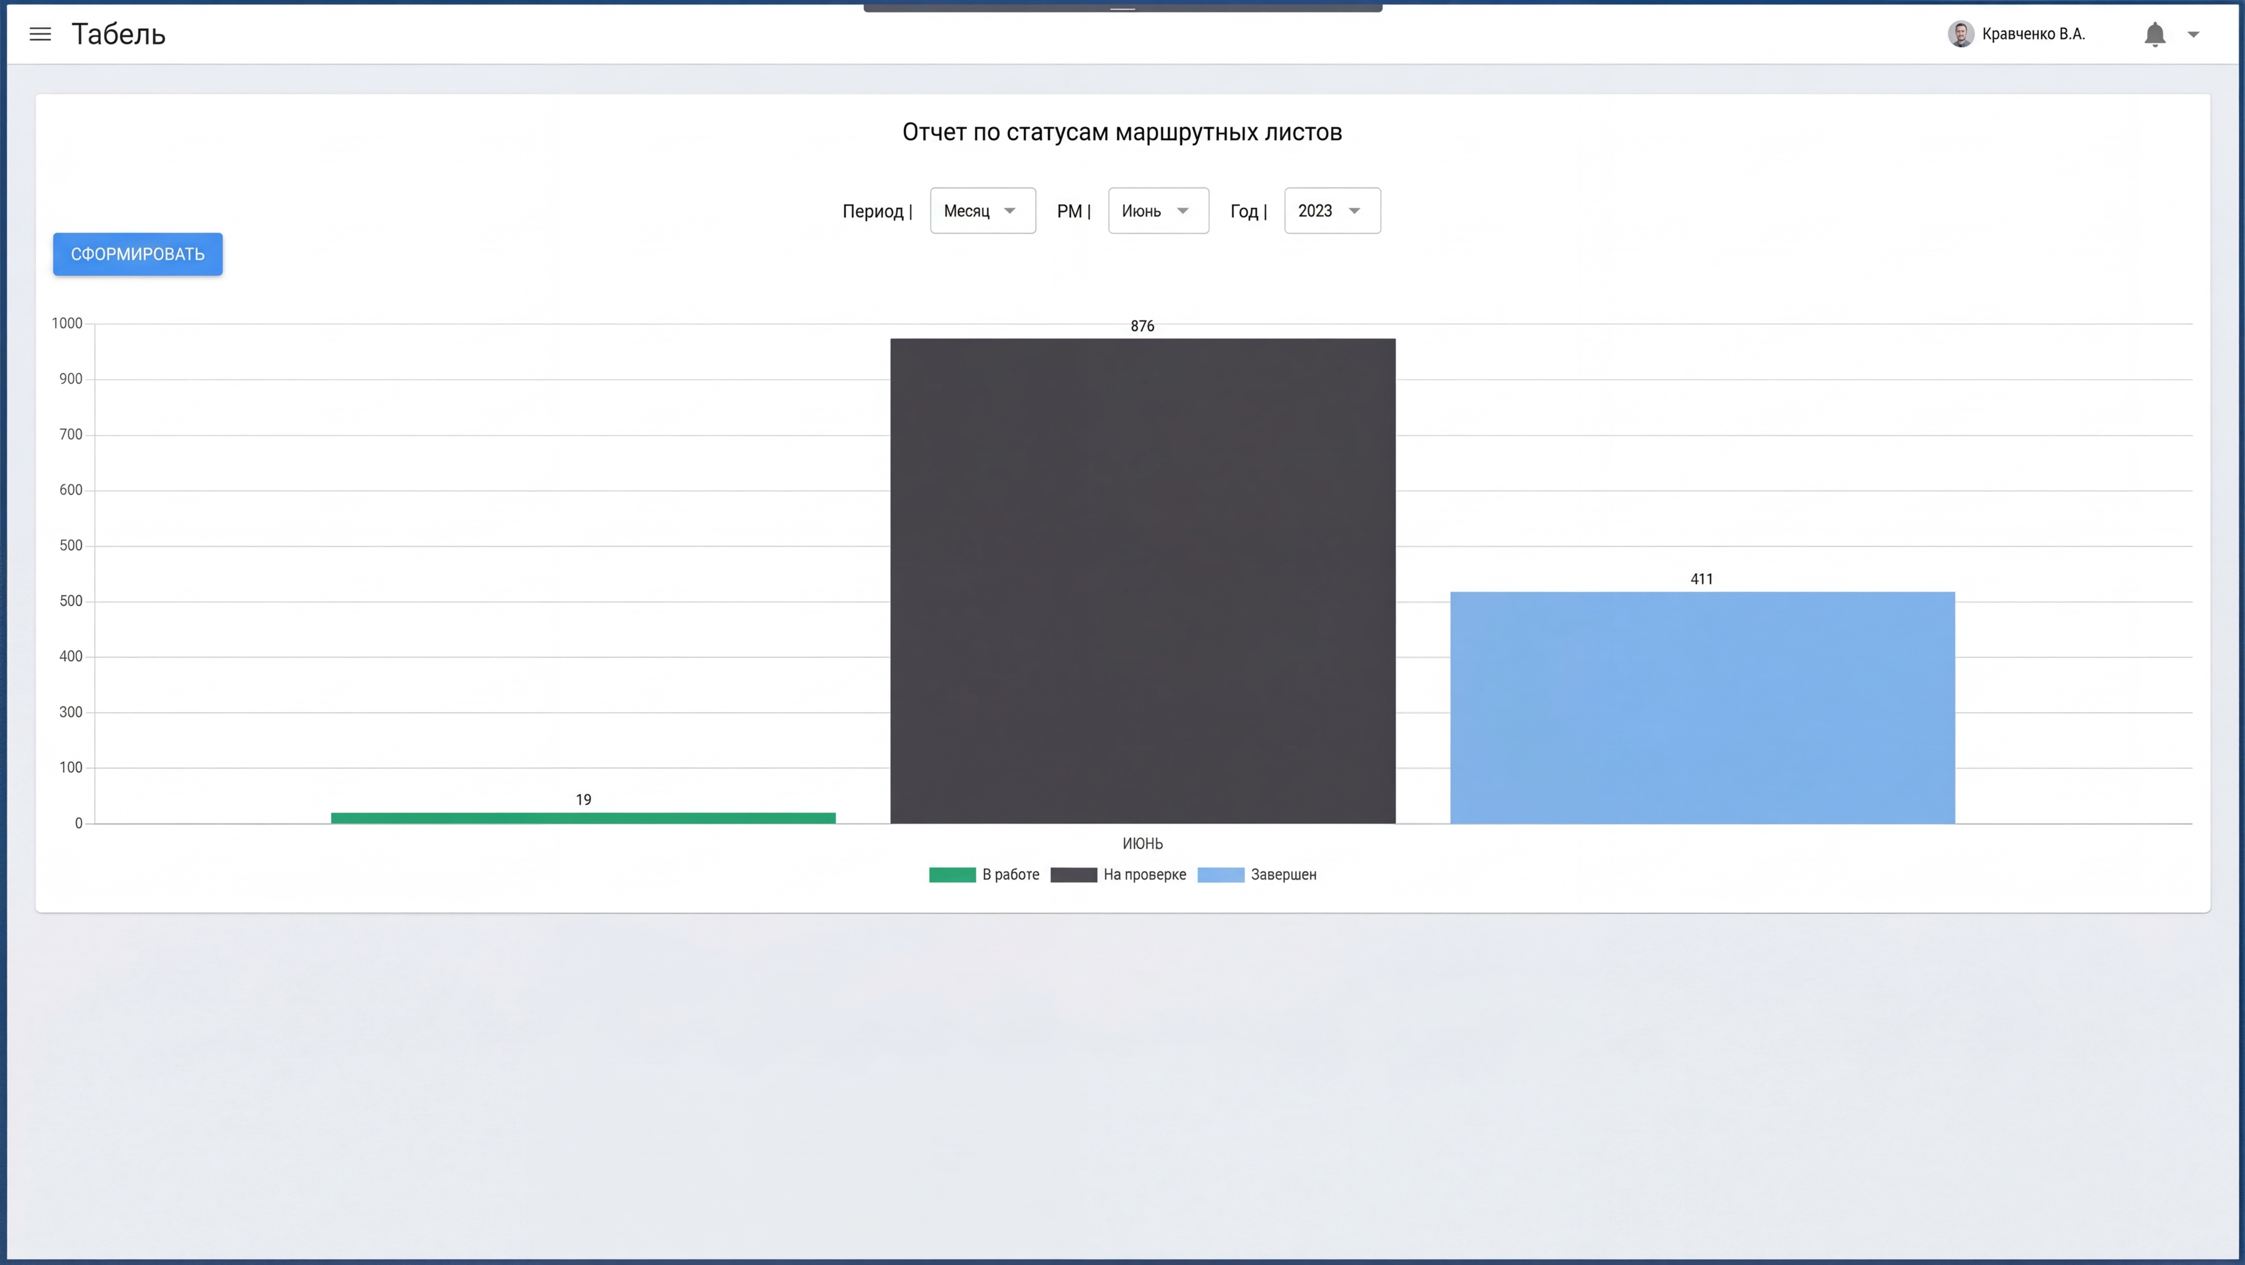Click the light blue bar labeled 411
This screenshot has height=1265, width=2245.
(x=1702, y=707)
